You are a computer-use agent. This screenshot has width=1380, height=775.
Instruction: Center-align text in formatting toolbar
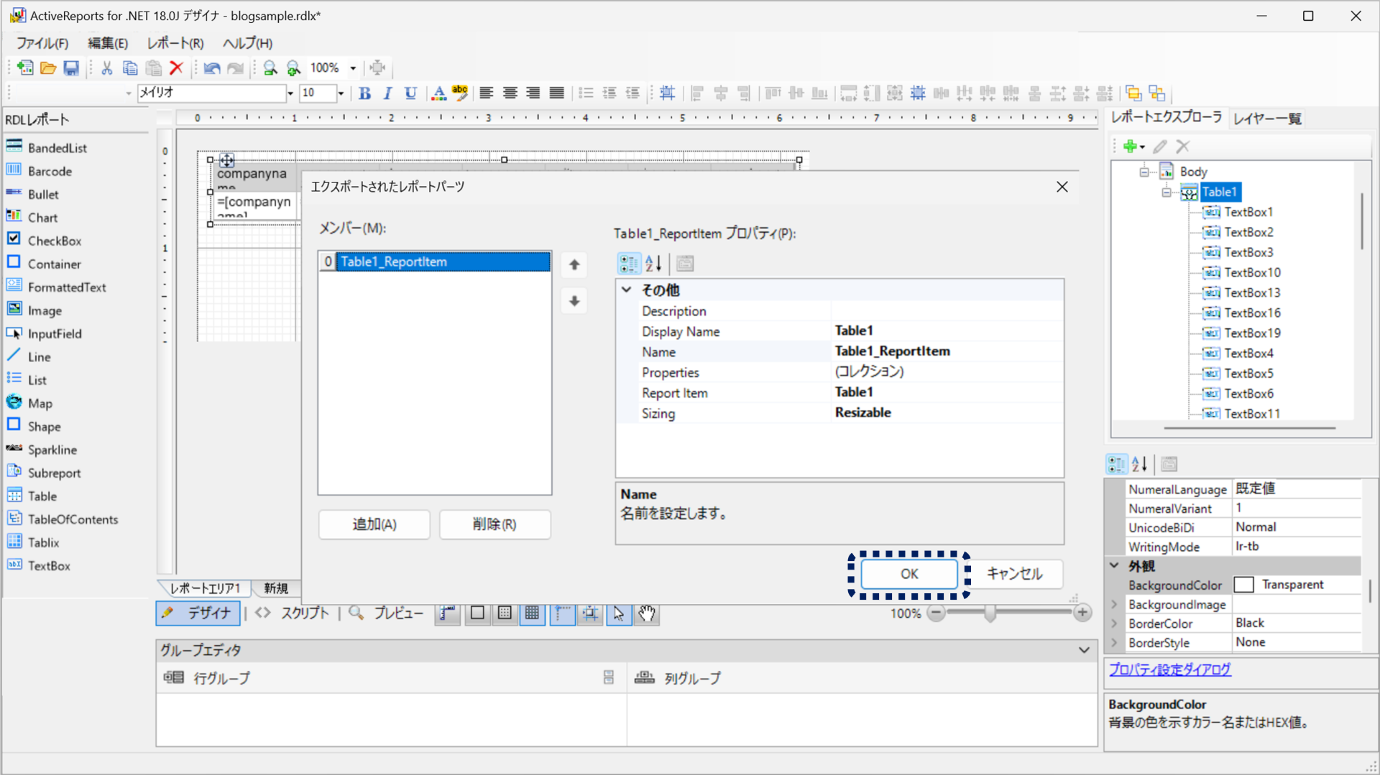click(510, 93)
